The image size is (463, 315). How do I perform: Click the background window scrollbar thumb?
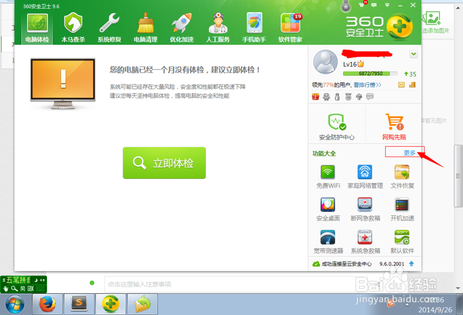(458, 176)
